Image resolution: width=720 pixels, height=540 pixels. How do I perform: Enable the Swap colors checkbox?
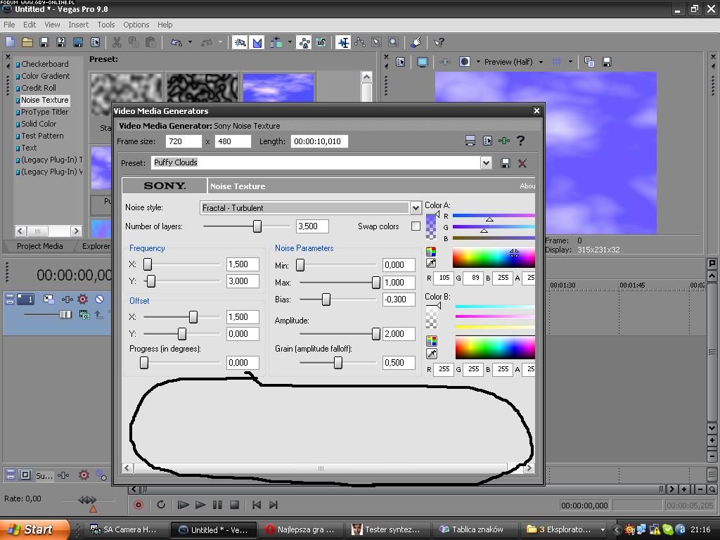click(x=416, y=226)
